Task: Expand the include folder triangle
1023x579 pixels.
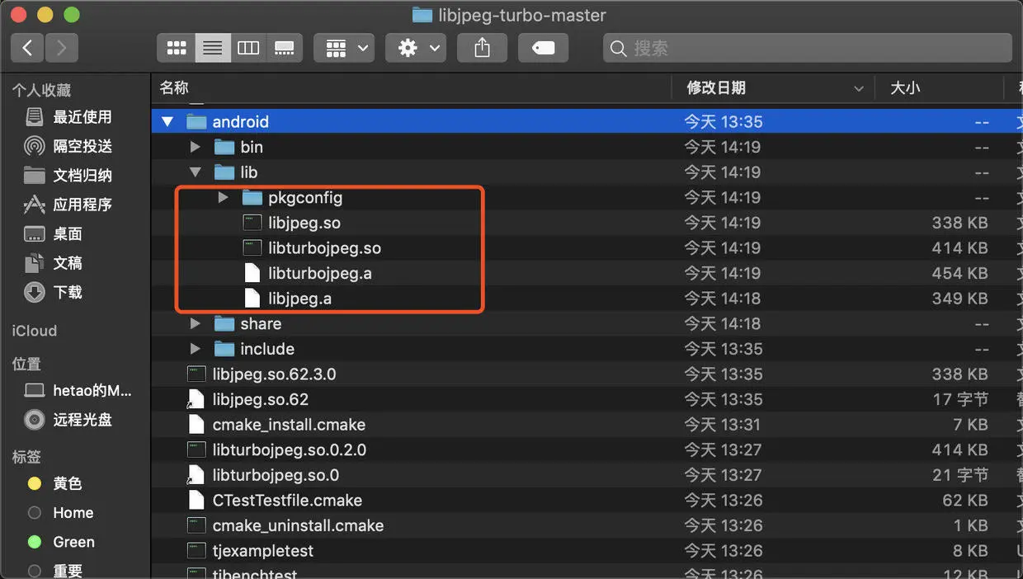Action: point(196,349)
